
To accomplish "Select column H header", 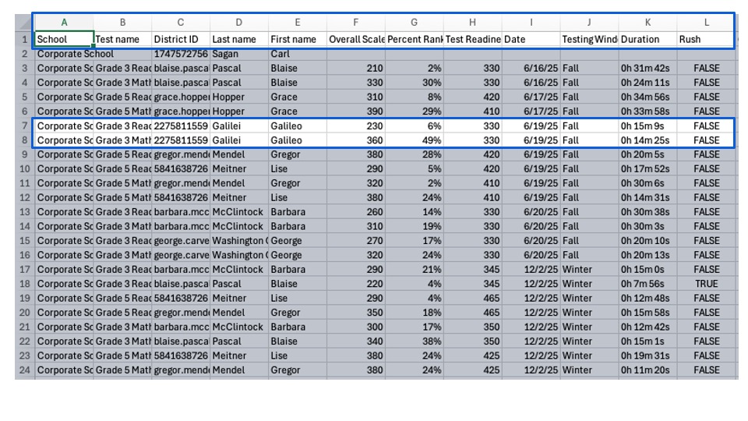I will (472, 23).
